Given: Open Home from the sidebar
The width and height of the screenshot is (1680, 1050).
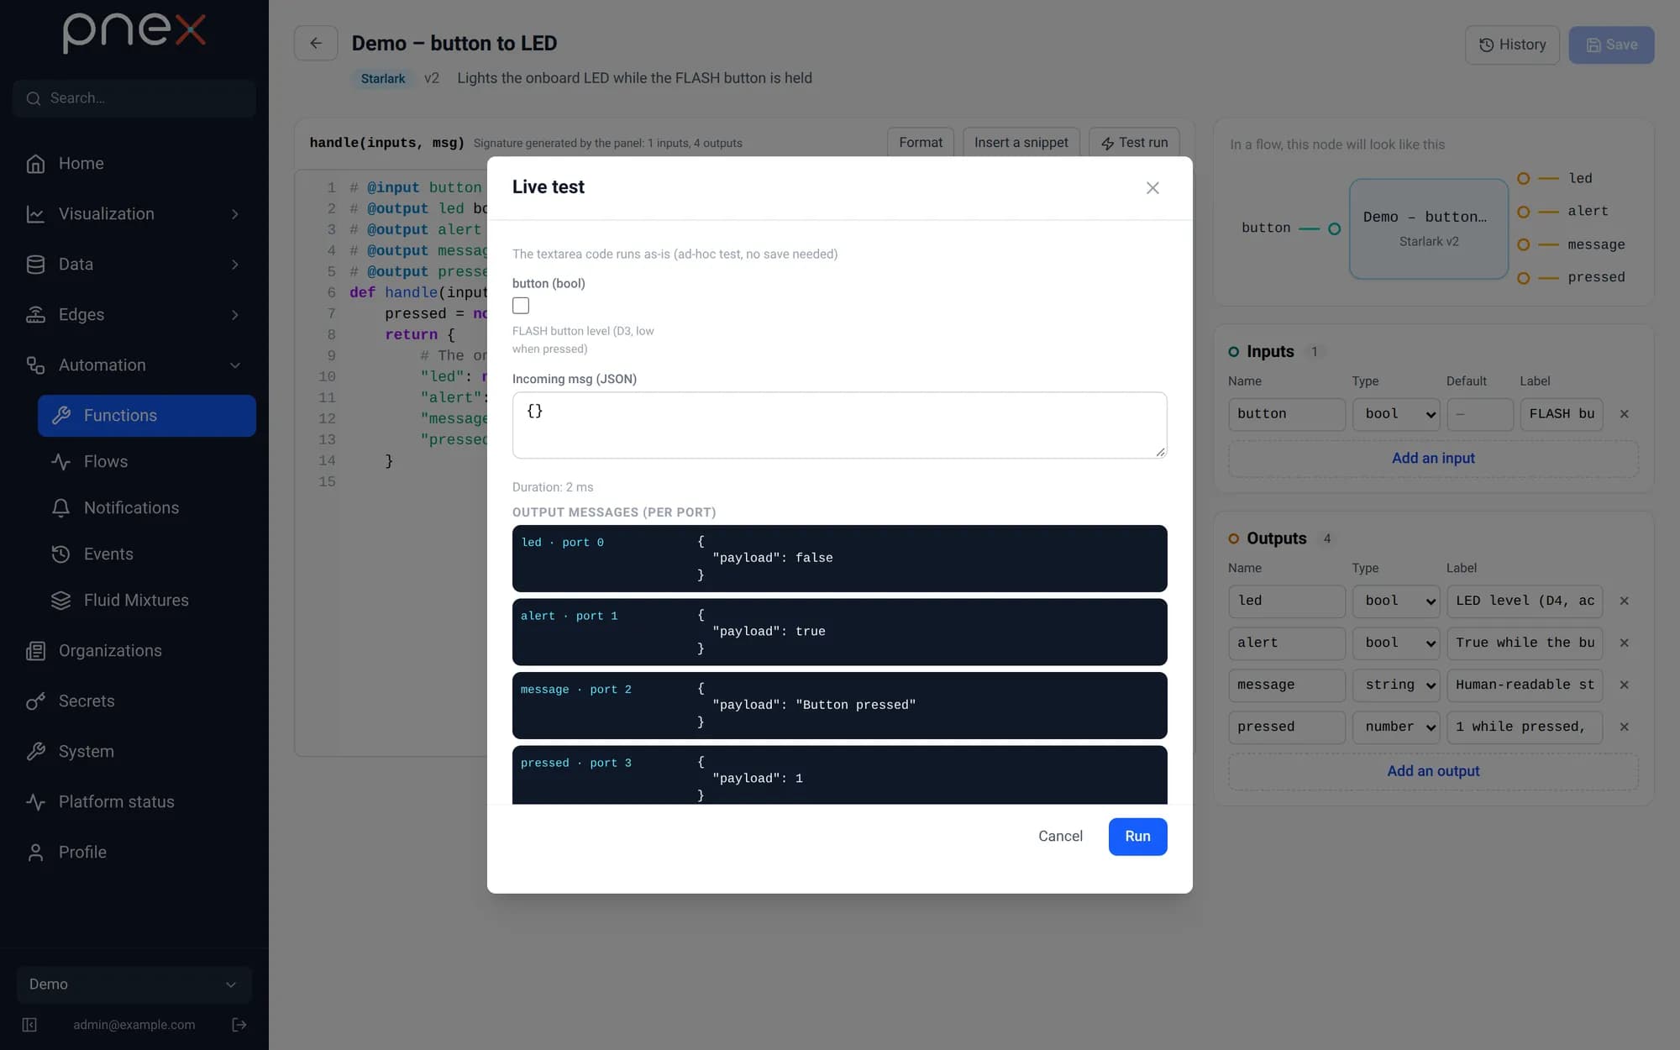Looking at the screenshot, I should (134, 164).
